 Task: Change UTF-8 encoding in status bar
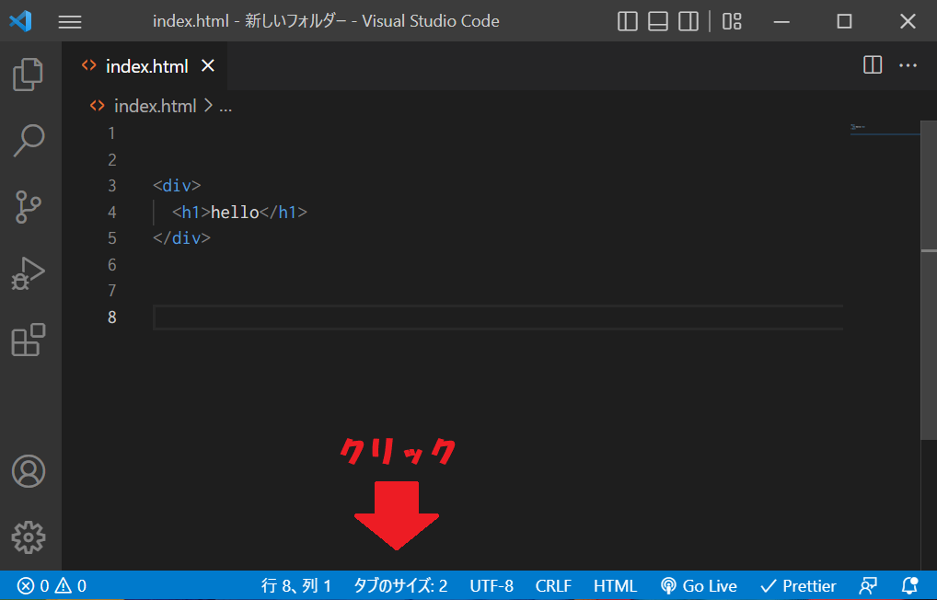coord(492,585)
